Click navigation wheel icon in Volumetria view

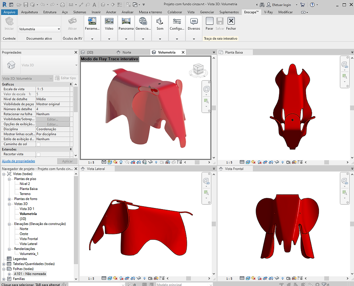pos(206,89)
